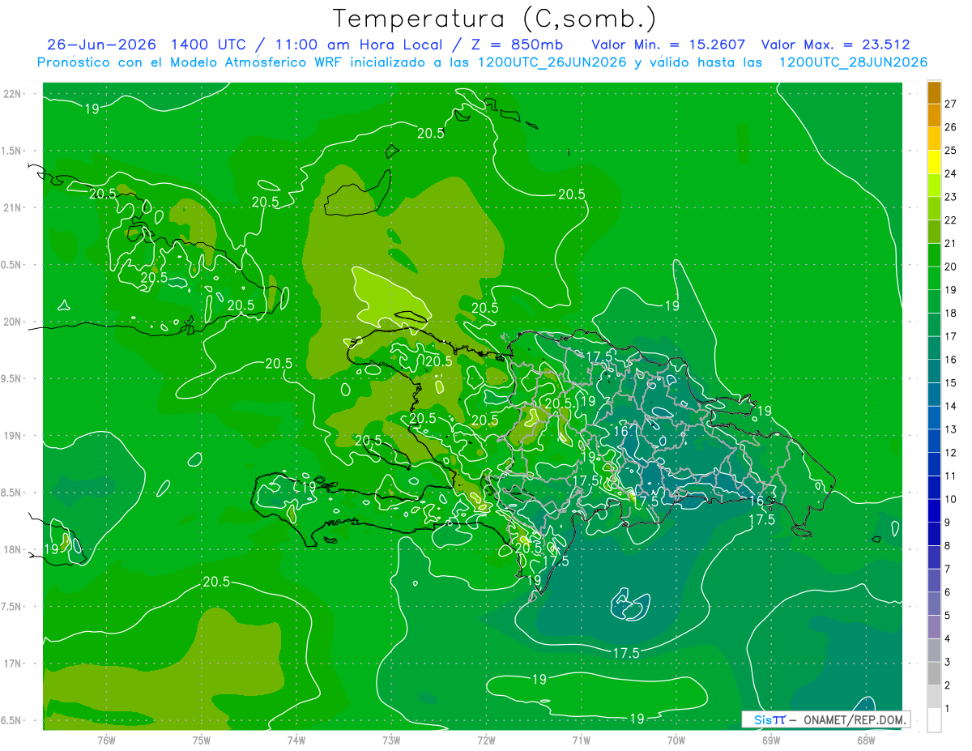Click colorbar value label '5'
This screenshot has height=751, width=972.
[x=948, y=615]
